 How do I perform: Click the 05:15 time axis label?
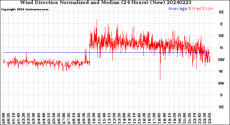49,118
